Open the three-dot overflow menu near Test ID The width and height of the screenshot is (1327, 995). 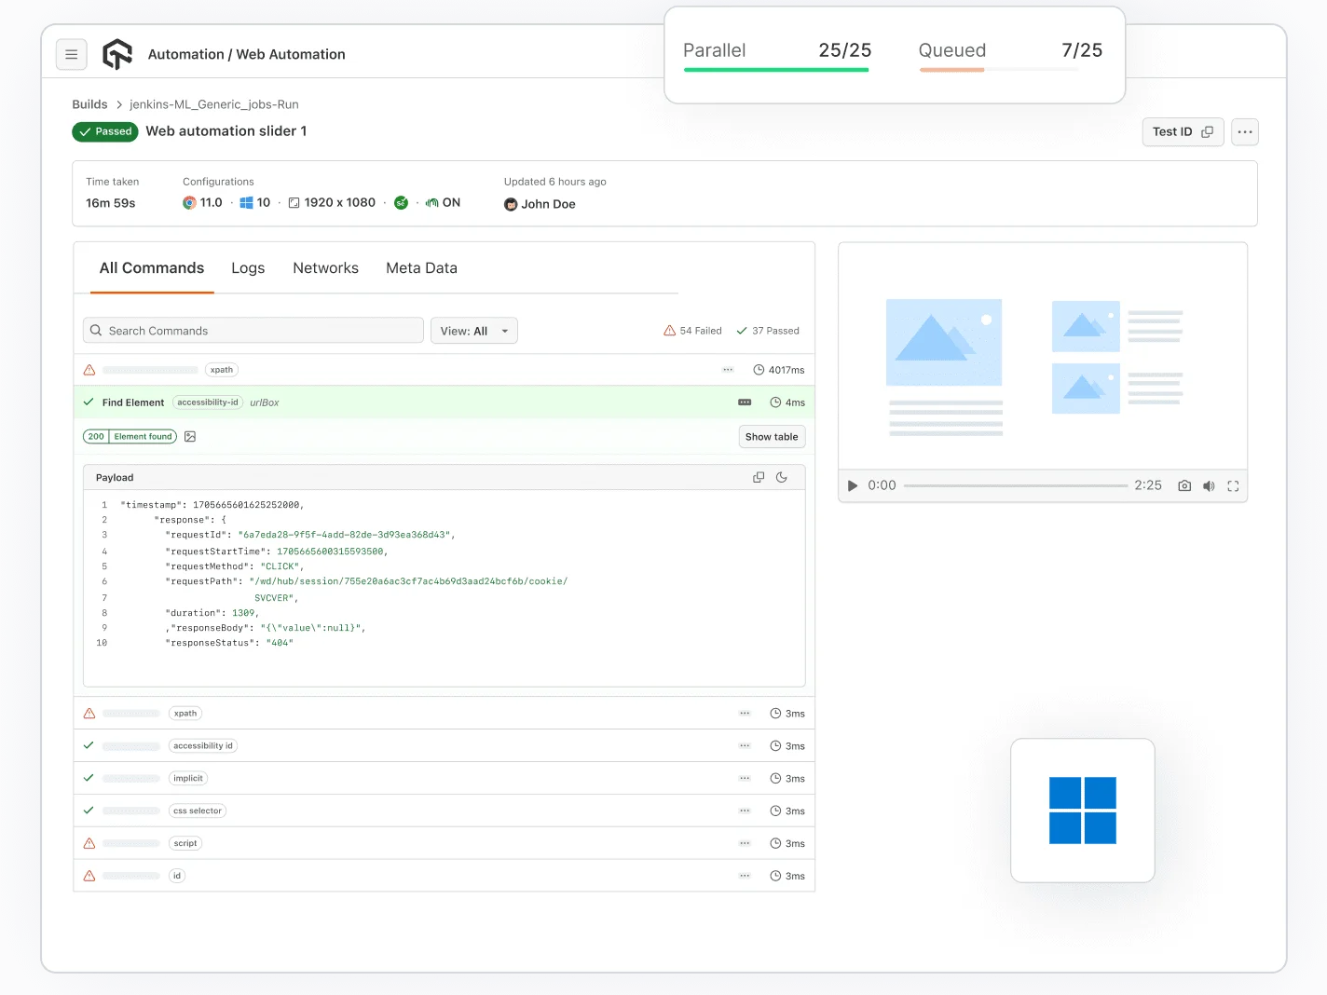click(1244, 131)
